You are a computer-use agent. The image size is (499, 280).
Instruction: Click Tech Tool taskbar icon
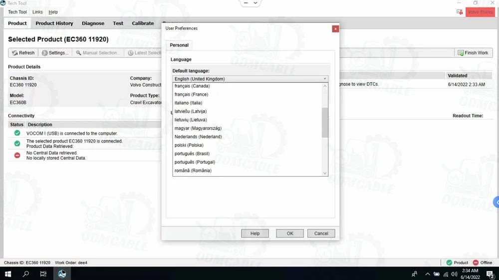[62, 274]
